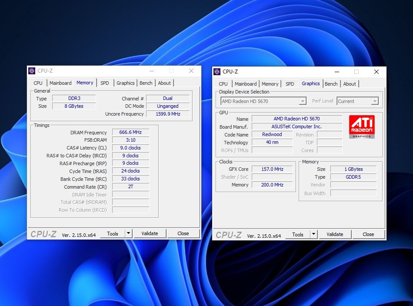Open the Memory tab in the right window
Image resolution: width=413 pixels, height=306 pixels.
(270, 84)
